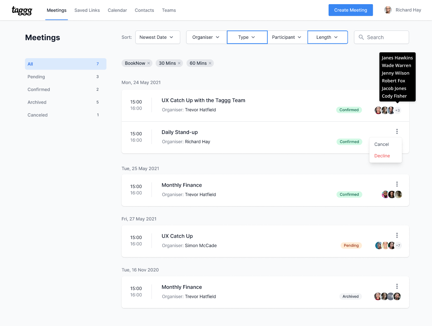Remove the BookNow filter chip
The height and width of the screenshot is (326, 432).
149,63
